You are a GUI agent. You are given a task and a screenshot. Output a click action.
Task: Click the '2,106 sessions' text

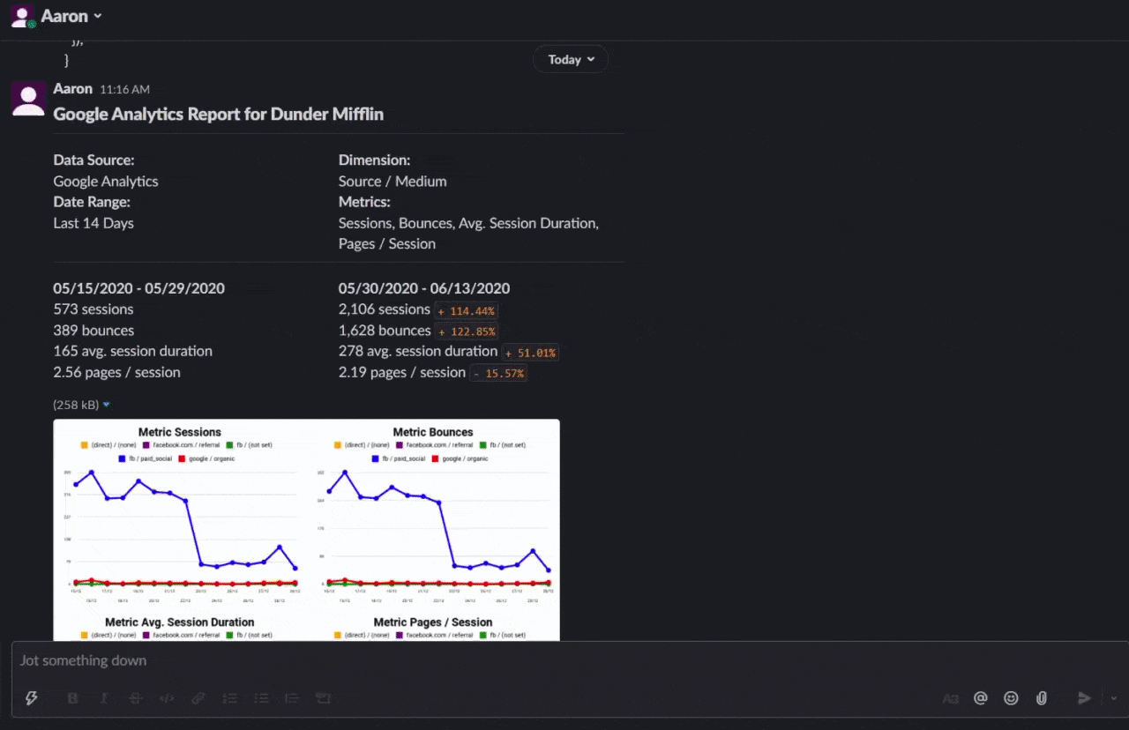tap(385, 309)
